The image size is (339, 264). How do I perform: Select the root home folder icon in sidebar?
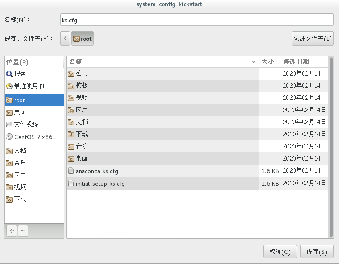(9, 100)
